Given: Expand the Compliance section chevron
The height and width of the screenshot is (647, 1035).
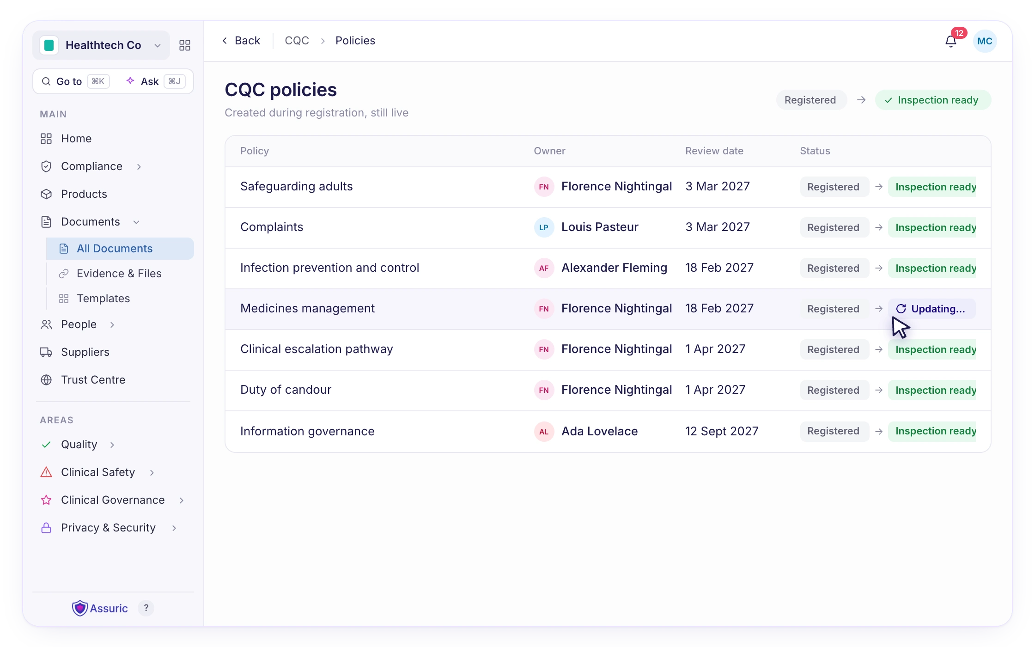Looking at the screenshot, I should tap(139, 166).
